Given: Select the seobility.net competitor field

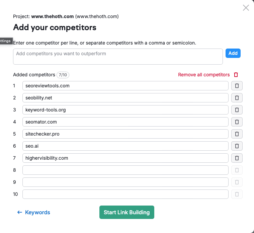Looking at the screenshot, I should click(125, 98).
